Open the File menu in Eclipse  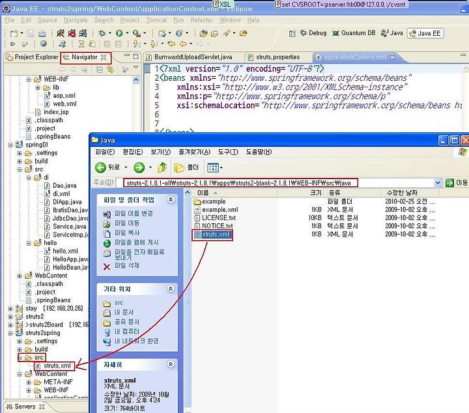pyautogui.click(x=10, y=20)
